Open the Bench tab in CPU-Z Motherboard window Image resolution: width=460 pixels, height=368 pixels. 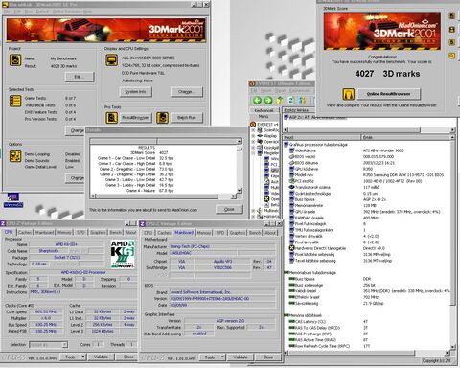pyautogui.click(x=255, y=233)
